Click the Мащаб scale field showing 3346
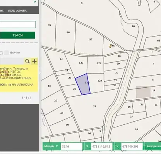The image size is (161, 154). (x=72, y=146)
